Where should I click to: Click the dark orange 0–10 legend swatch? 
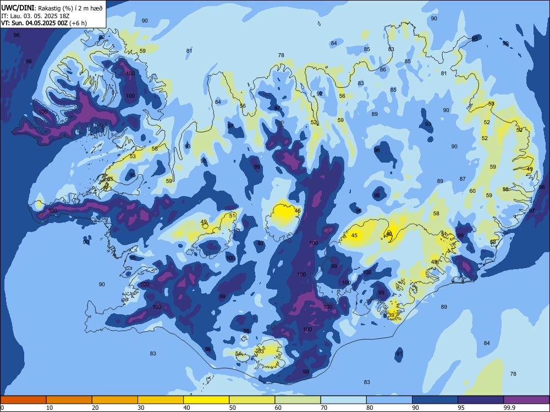pos(23,400)
